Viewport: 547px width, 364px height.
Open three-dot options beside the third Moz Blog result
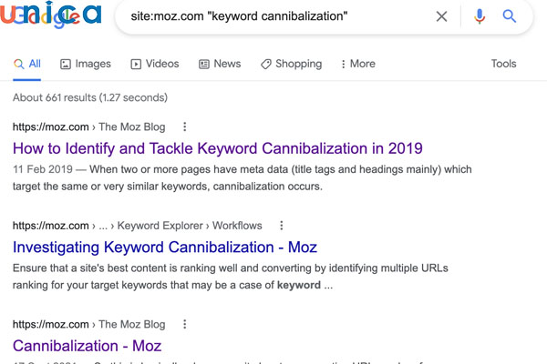(x=185, y=324)
